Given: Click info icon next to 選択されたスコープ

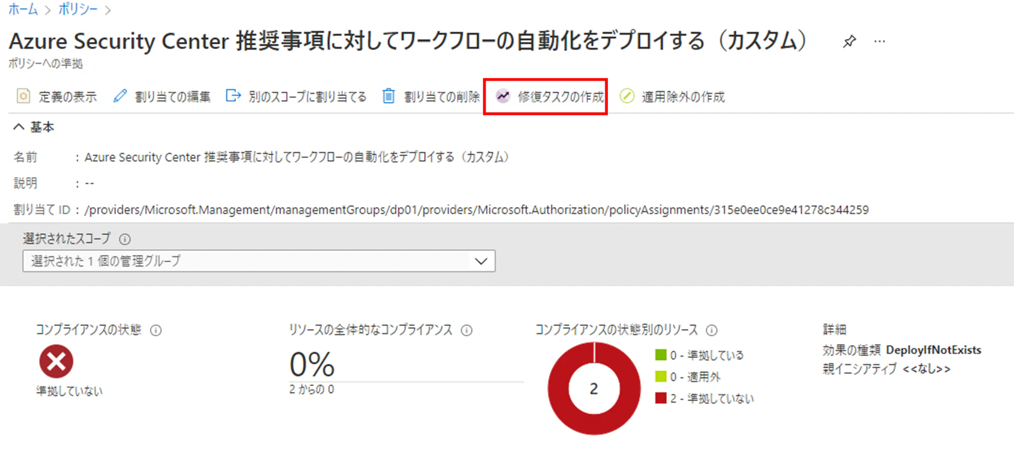Looking at the screenshot, I should (125, 239).
